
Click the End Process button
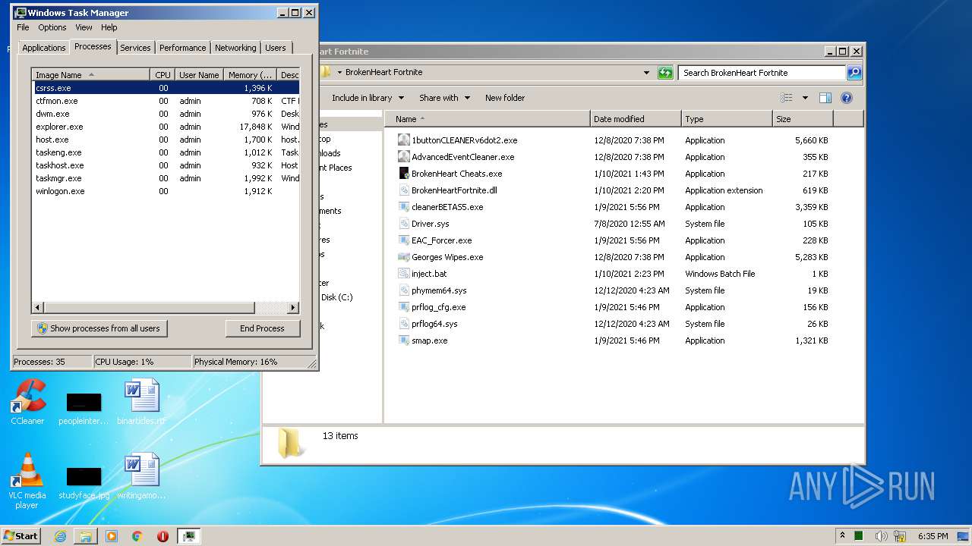[x=262, y=328]
